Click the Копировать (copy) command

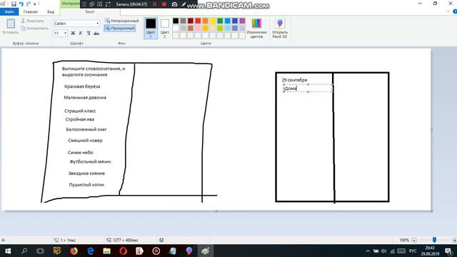pos(35,29)
